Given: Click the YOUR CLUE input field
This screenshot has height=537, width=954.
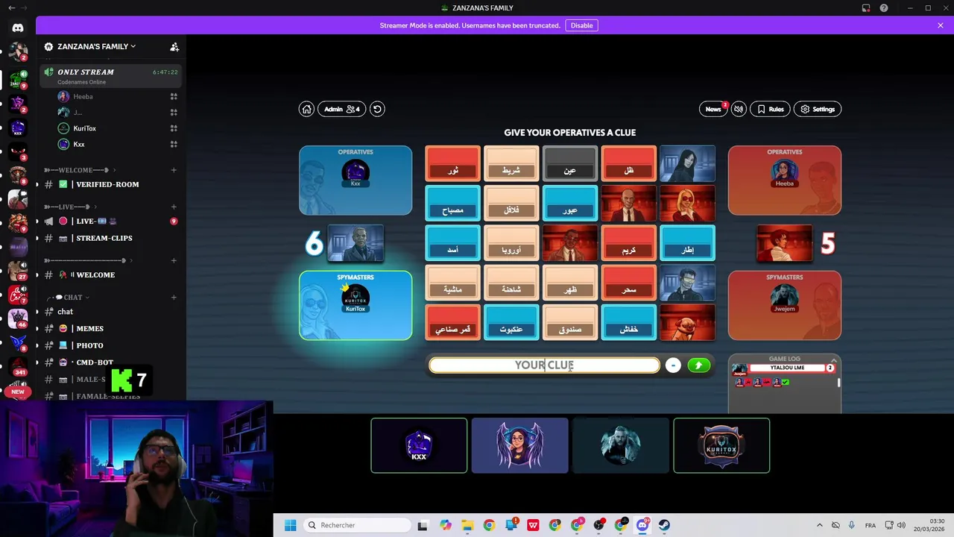Looking at the screenshot, I should [544, 365].
